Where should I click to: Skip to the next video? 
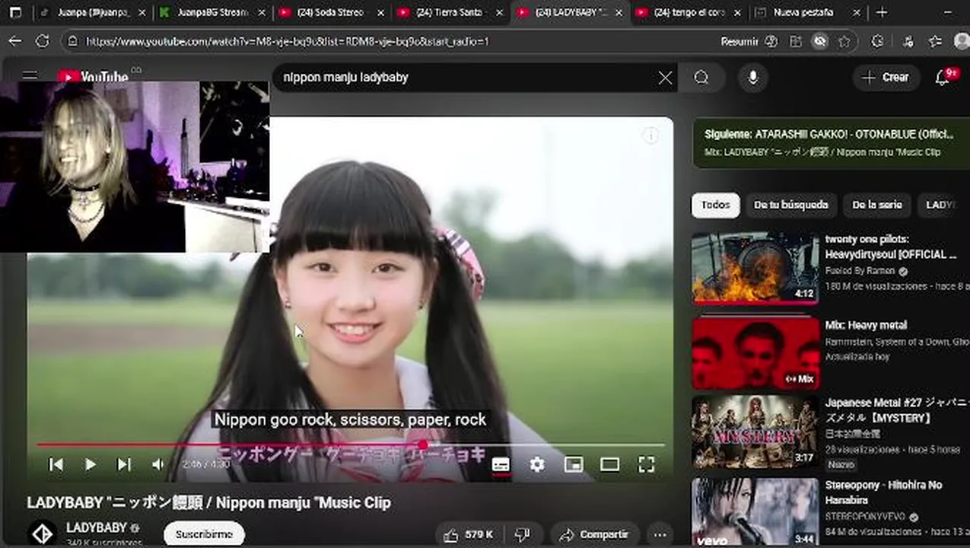(x=124, y=464)
